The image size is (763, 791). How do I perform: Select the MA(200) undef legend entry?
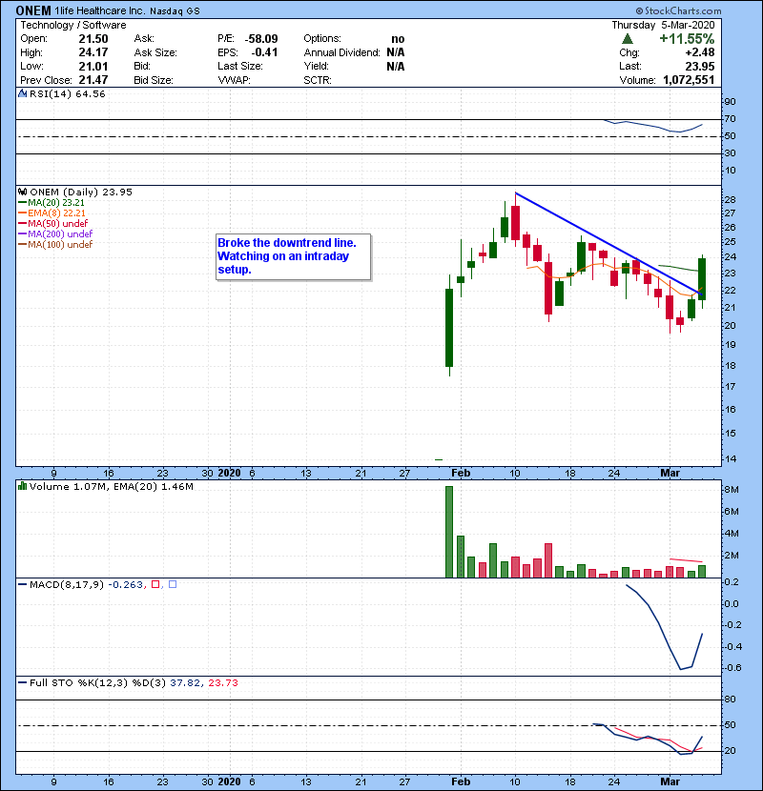pyautogui.click(x=55, y=234)
